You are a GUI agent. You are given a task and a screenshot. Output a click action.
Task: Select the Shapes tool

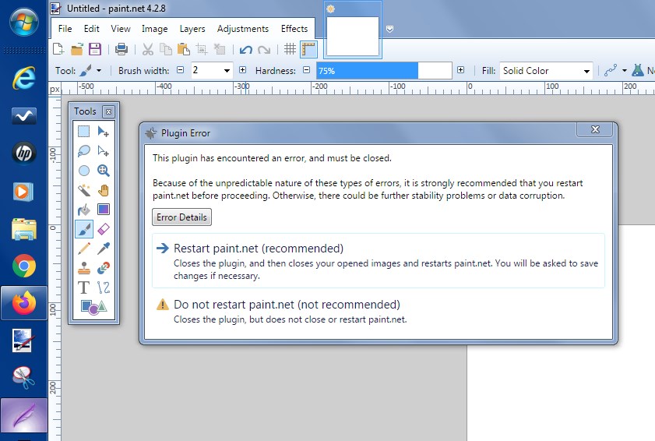94,307
